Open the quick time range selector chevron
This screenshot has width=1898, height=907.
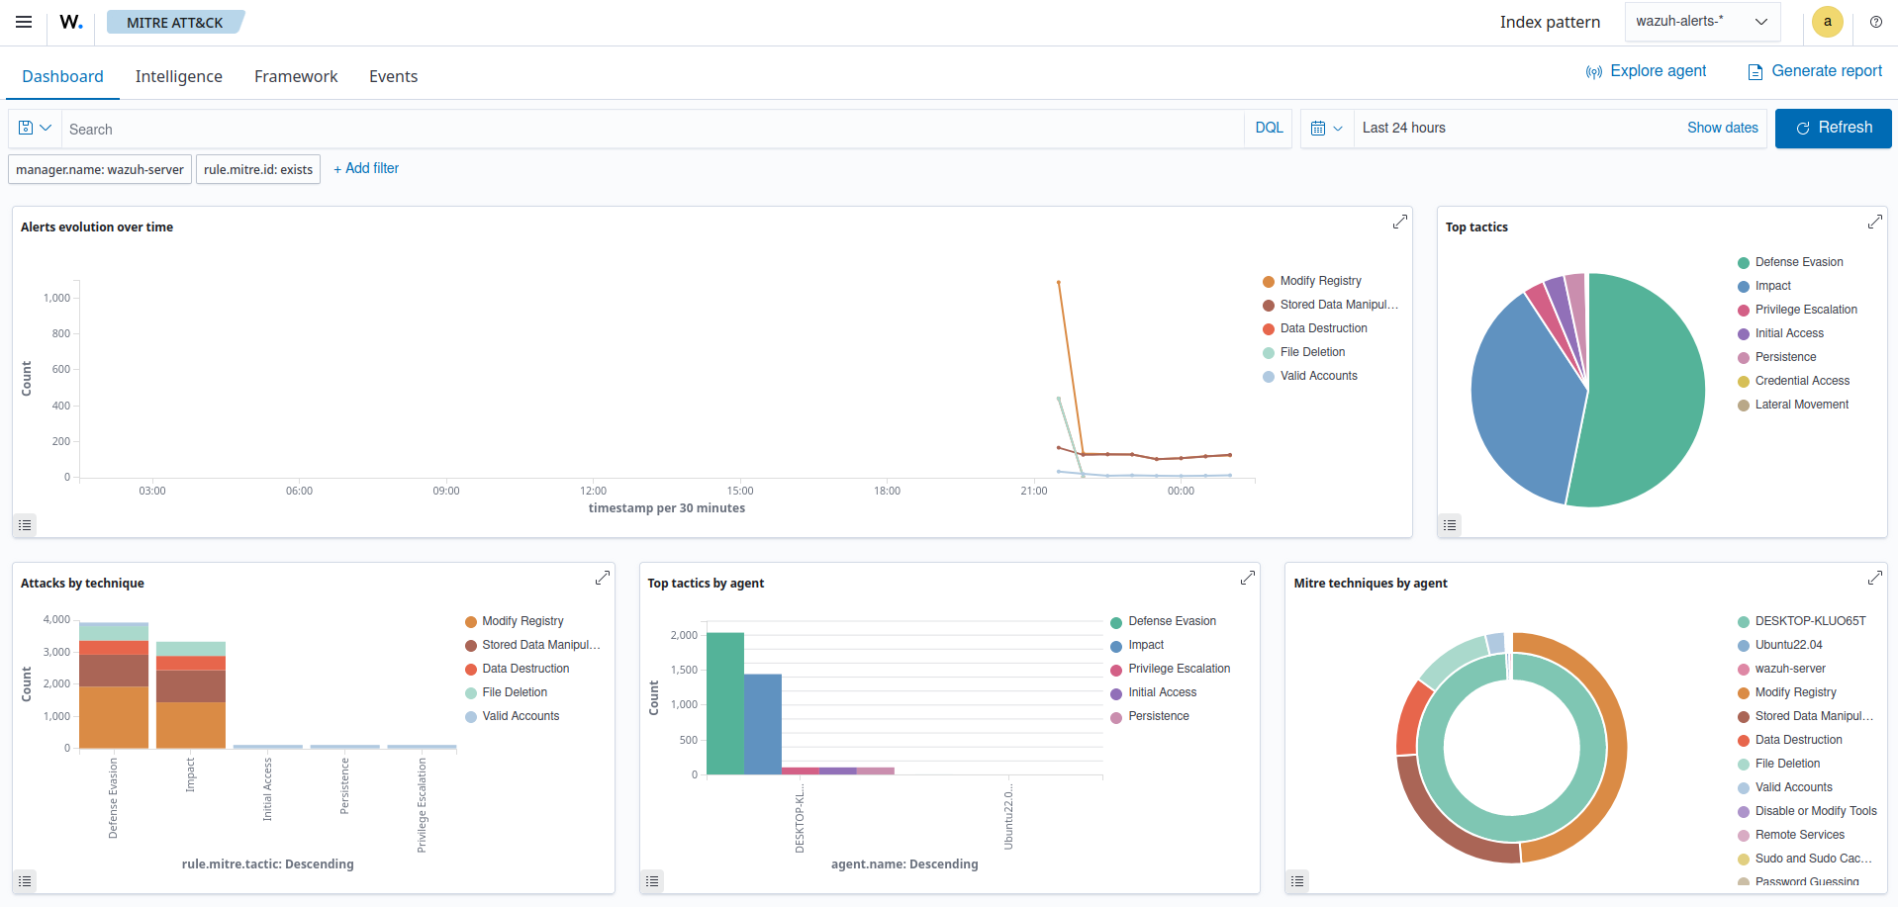point(1338,129)
